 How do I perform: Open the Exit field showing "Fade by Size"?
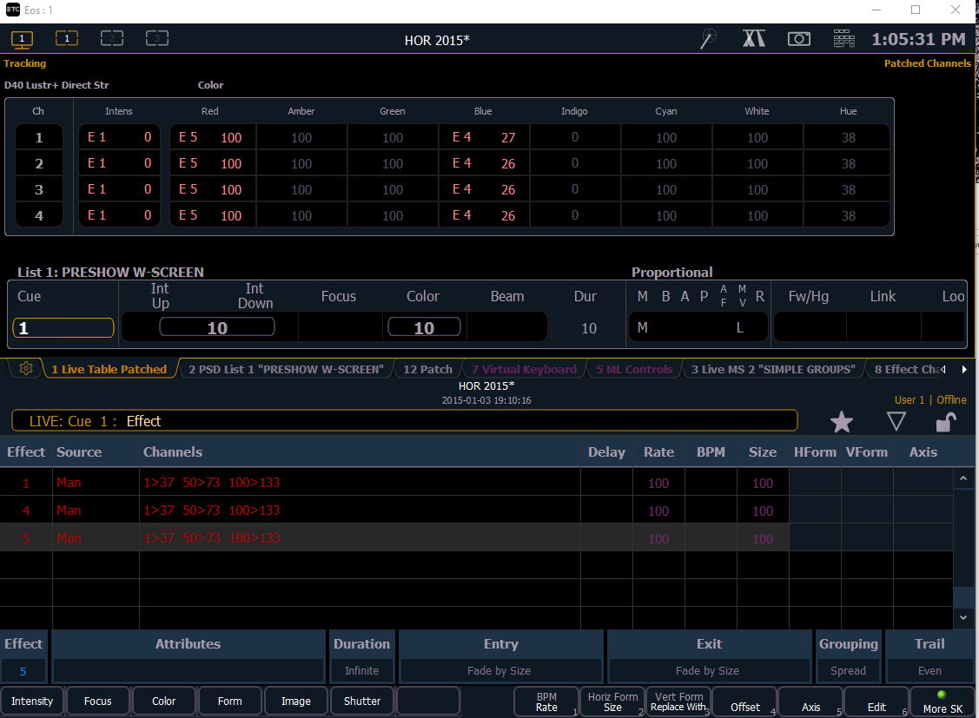(x=707, y=671)
